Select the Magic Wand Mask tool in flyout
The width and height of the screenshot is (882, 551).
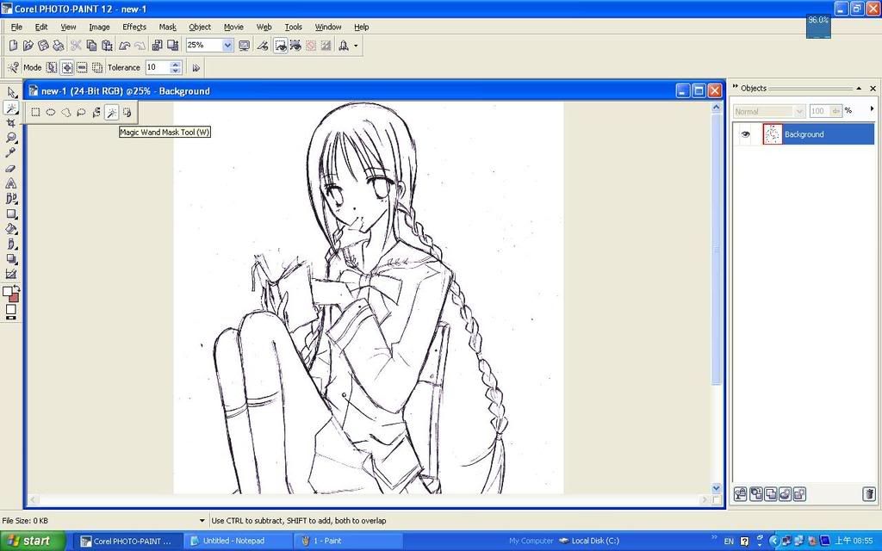pyautogui.click(x=111, y=113)
